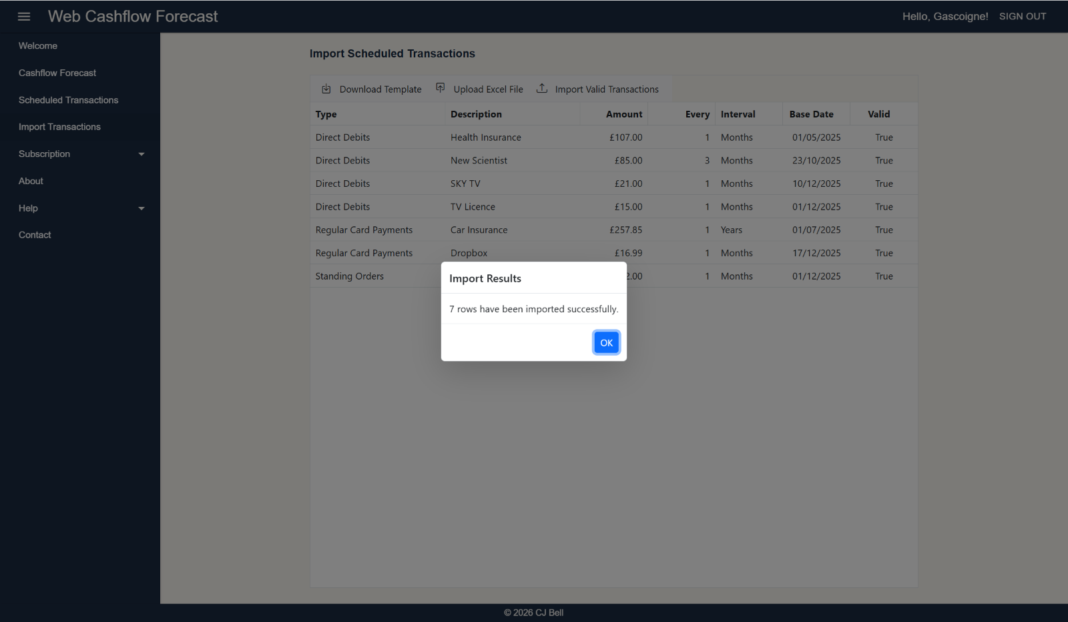
Task: Click the Import Valid Transactions icon
Action: point(542,88)
